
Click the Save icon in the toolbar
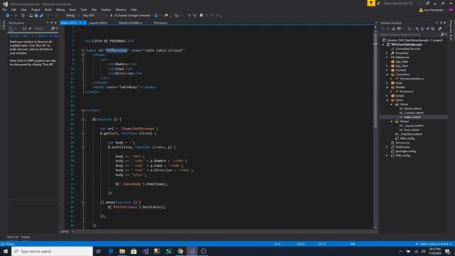click(x=36, y=16)
